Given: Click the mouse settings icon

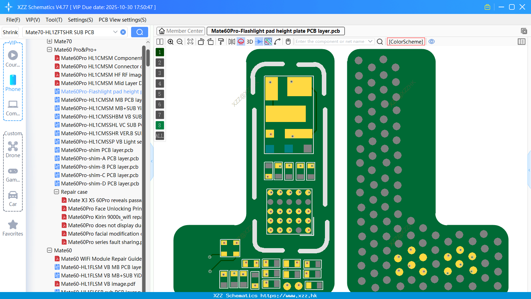Looking at the screenshot, I should click(288, 41).
